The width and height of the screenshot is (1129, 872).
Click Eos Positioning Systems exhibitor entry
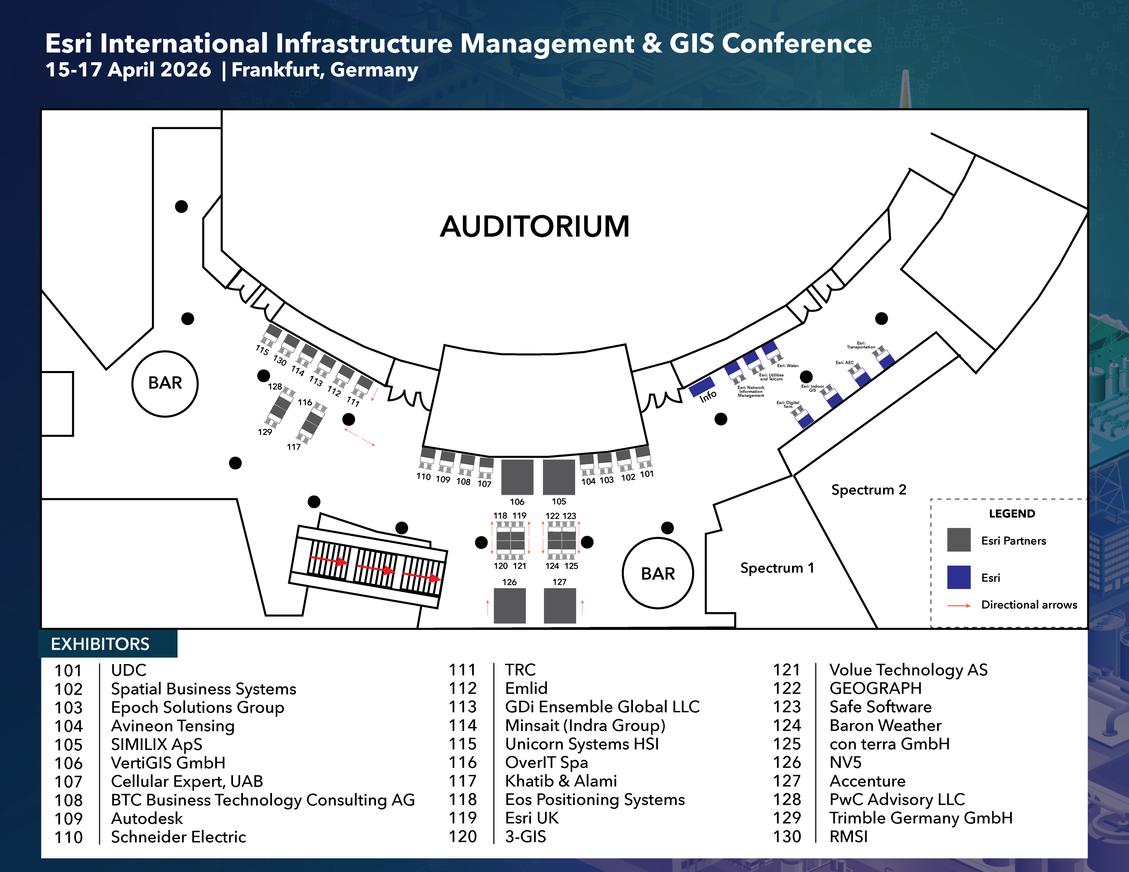tap(595, 800)
